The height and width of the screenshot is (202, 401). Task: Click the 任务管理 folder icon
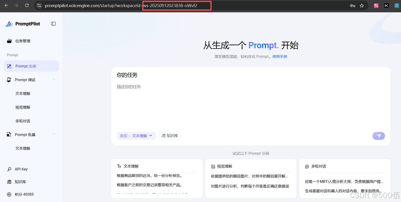[x=9, y=41]
